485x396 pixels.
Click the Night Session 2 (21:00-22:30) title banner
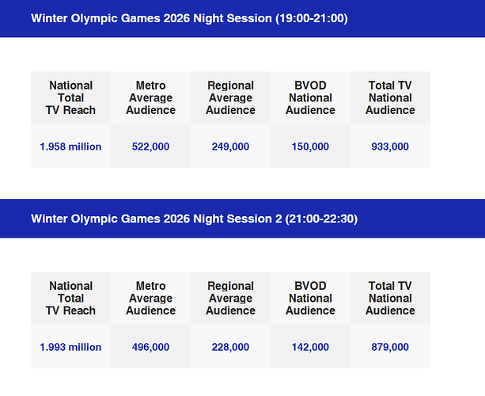[194, 219]
